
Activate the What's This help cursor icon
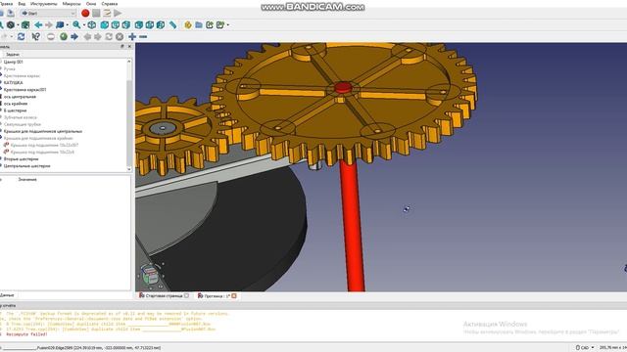[35, 36]
